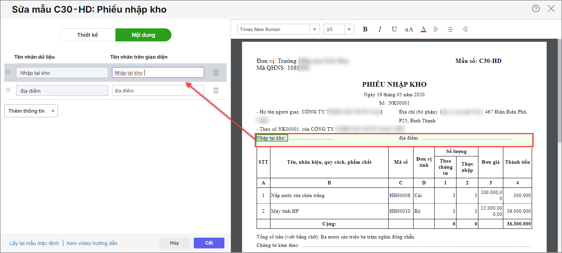The height and width of the screenshot is (253, 562).
Task: Click Mẫu số: C30-HD text
Action: [478, 61]
